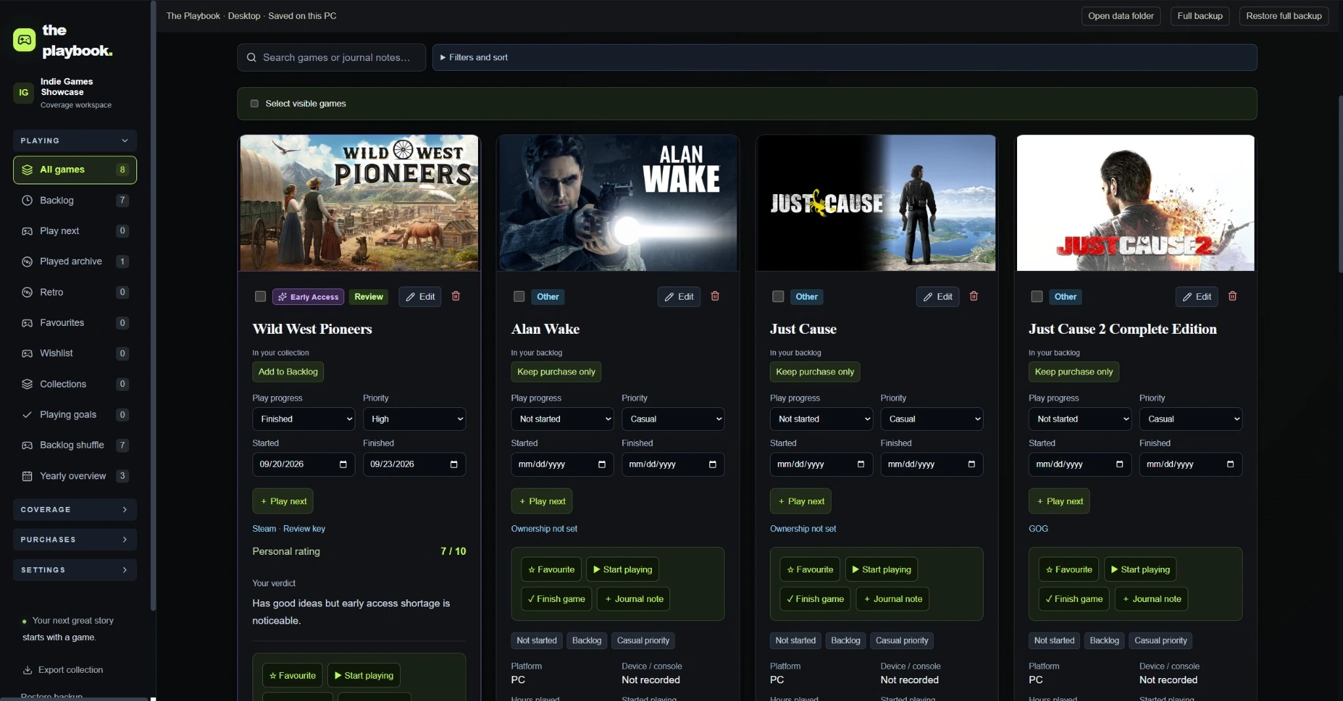
Task: Collapse the PLAYING sidebar section
Action: coord(75,141)
